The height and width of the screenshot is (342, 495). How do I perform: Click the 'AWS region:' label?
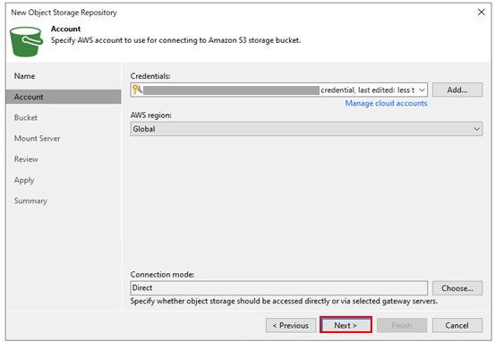pyautogui.click(x=151, y=115)
